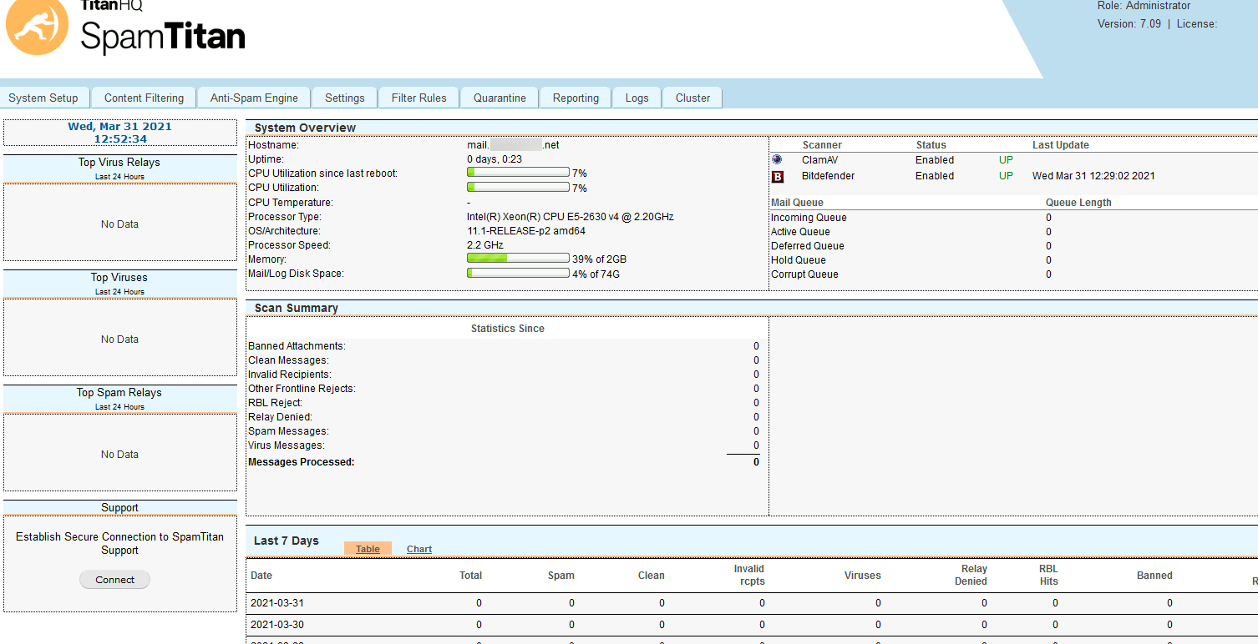This screenshot has height=644, width=1258.
Task: Click the Corrupt Queue row label
Action: pos(804,274)
